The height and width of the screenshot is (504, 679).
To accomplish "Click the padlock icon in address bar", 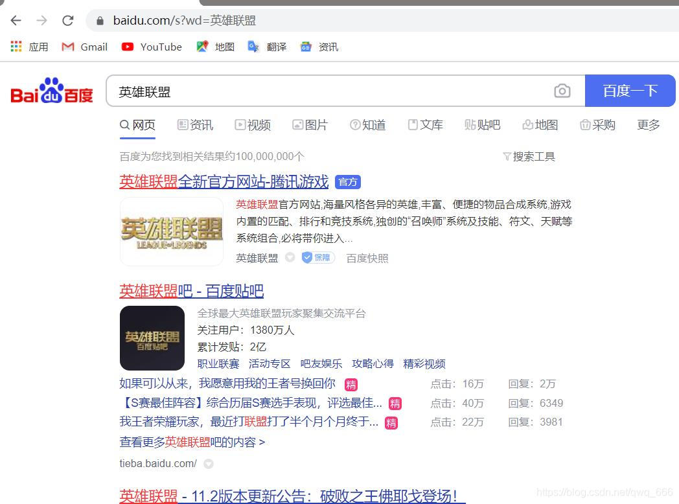I will coord(100,21).
